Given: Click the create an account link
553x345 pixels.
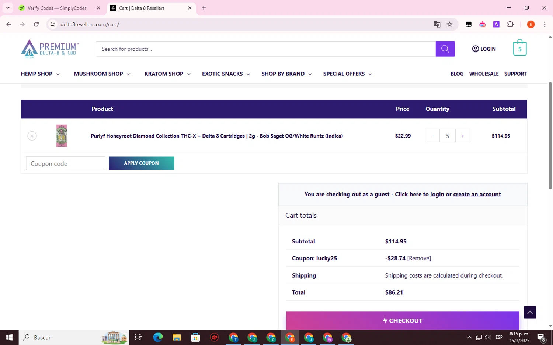Looking at the screenshot, I should (x=477, y=194).
